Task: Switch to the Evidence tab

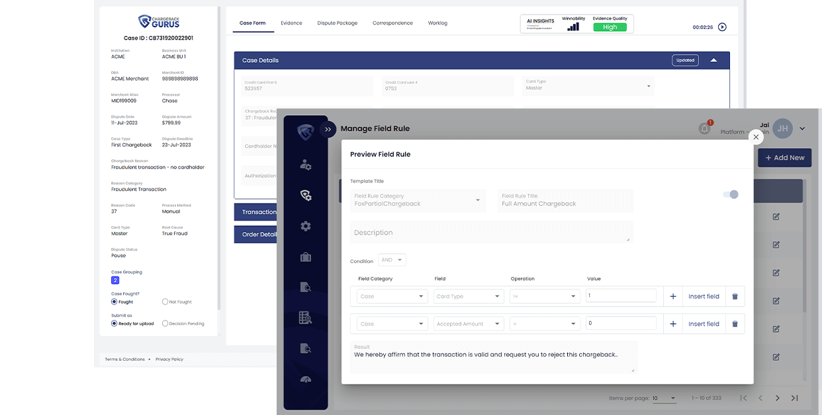Action: pyautogui.click(x=291, y=23)
